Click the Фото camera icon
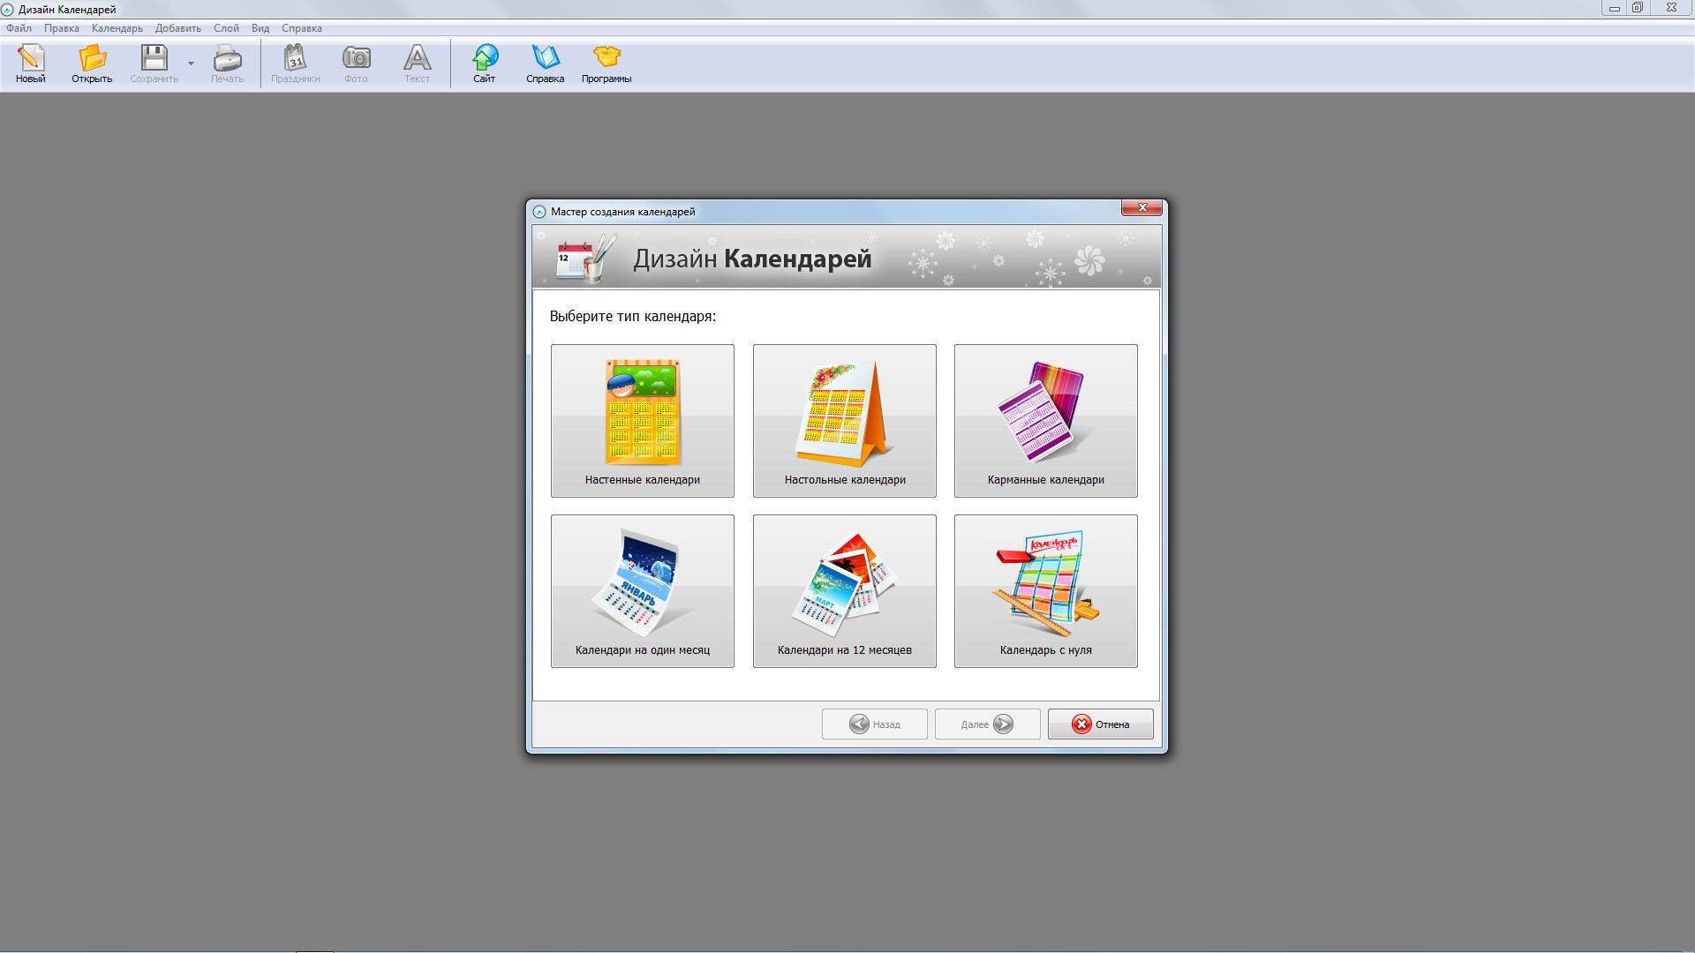The height and width of the screenshot is (953, 1695). tap(356, 64)
